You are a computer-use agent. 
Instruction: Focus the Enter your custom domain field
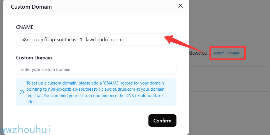tap(96, 69)
